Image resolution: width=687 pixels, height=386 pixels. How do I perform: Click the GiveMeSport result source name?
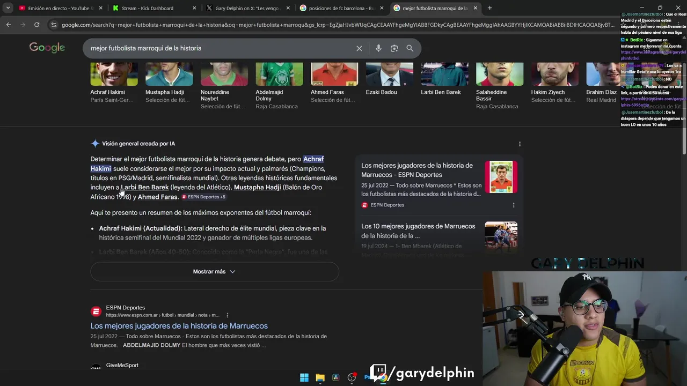click(x=122, y=365)
